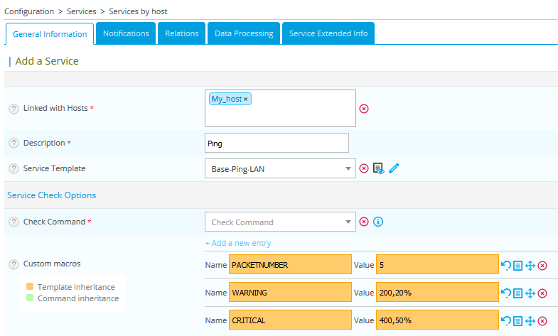
Task: Click the Service Check Options heading
Action: click(52, 195)
